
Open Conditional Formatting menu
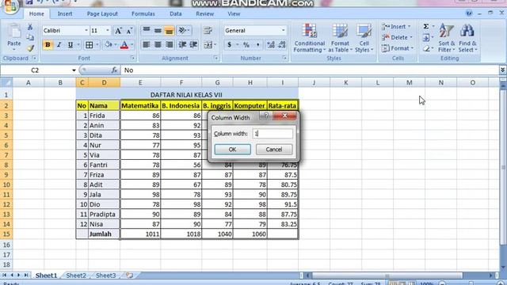[x=310, y=38]
